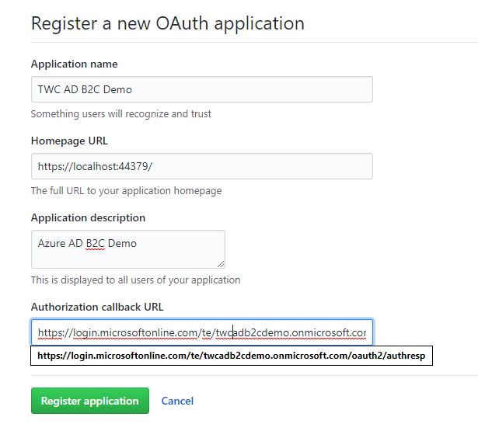
Task: Select the Application description textarea
Action: click(128, 249)
